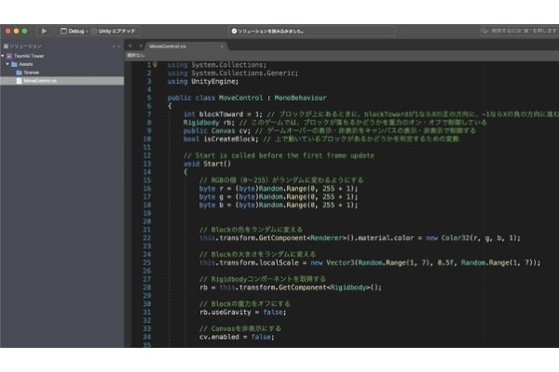This screenshot has height=372, width=559.
Task: Close the solution pad with its x icon
Action: click(119, 46)
